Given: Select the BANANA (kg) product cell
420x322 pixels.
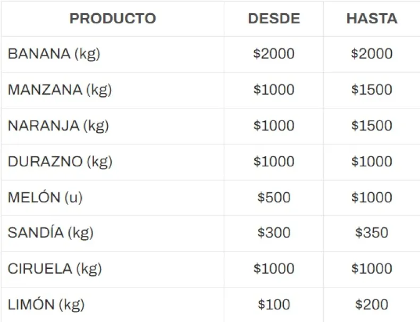Looking at the screenshot, I should (x=54, y=54).
